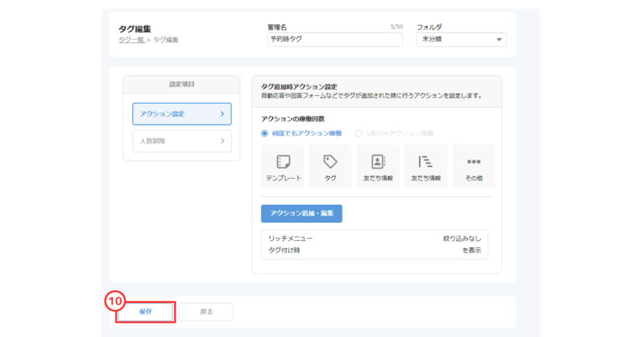Click the テンプレート action icon
623x337 pixels.
[284, 166]
